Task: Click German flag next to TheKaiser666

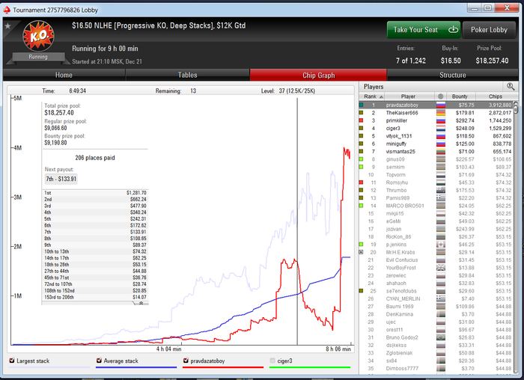Action: pyautogui.click(x=441, y=113)
